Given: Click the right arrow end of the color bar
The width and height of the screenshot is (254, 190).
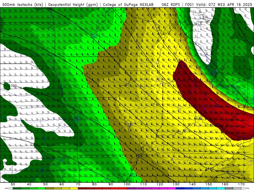Looking at the screenshot, I should pos(245,188).
